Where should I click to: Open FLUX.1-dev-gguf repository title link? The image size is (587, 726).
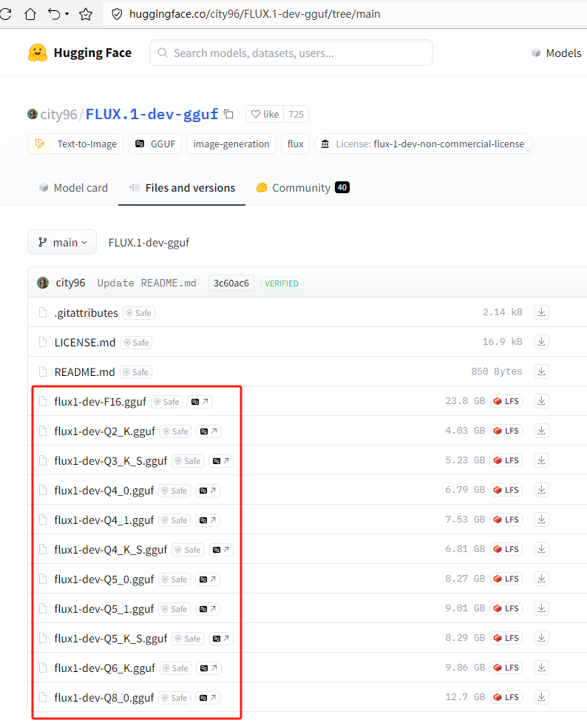click(x=152, y=114)
